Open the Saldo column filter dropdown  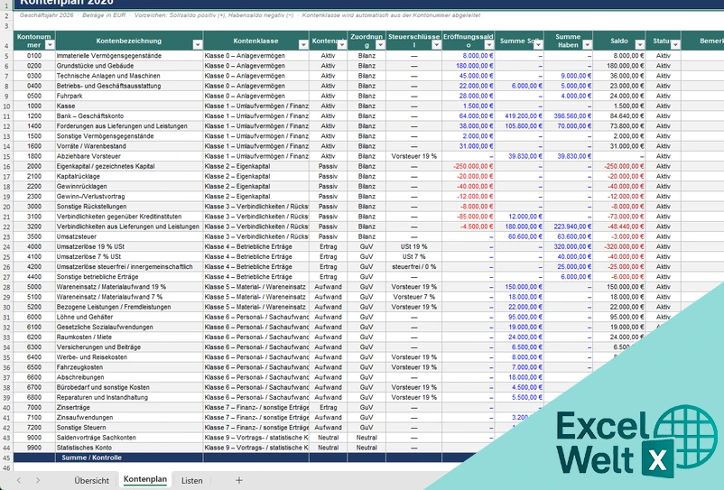coord(640,45)
